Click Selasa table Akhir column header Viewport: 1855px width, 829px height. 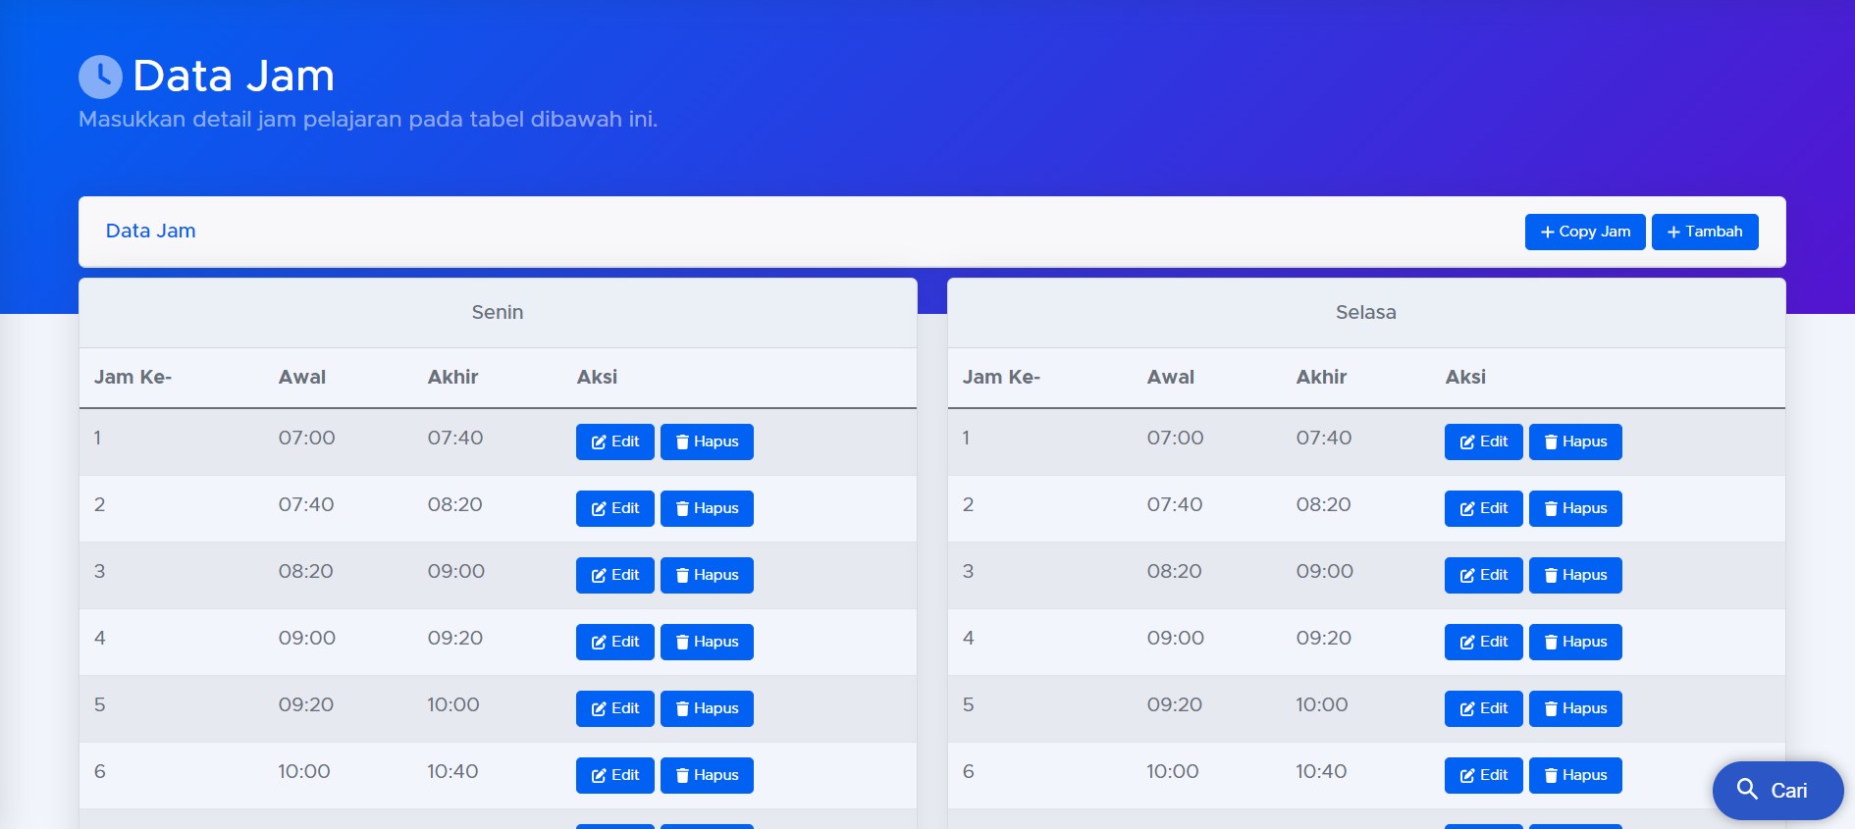[1321, 377]
